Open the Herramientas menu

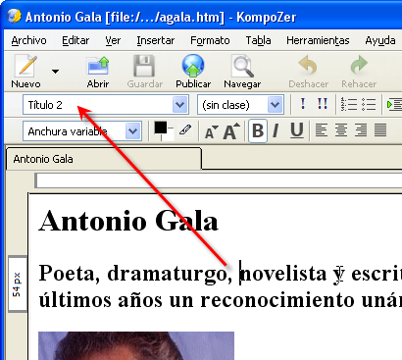pyautogui.click(x=318, y=40)
